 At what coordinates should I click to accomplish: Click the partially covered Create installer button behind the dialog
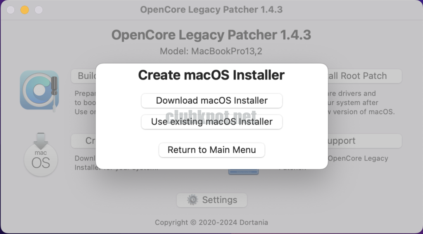[84, 141]
